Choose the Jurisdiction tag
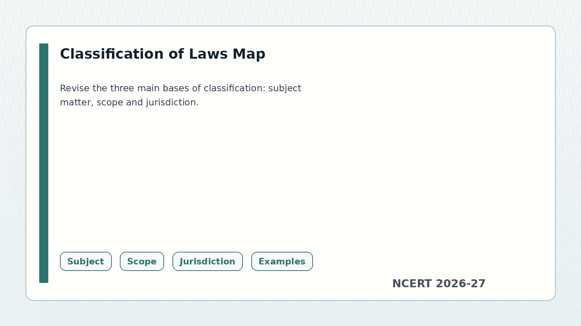Image resolution: width=581 pixels, height=326 pixels. [208, 262]
